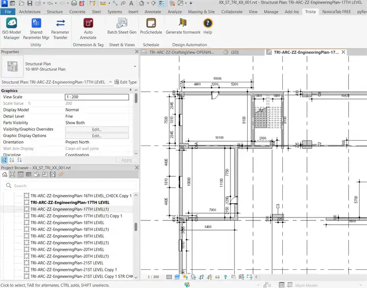The height and width of the screenshot is (288, 367).
Task: Click Edit for Visibility/Graphics Overrides
Action: pos(97,129)
